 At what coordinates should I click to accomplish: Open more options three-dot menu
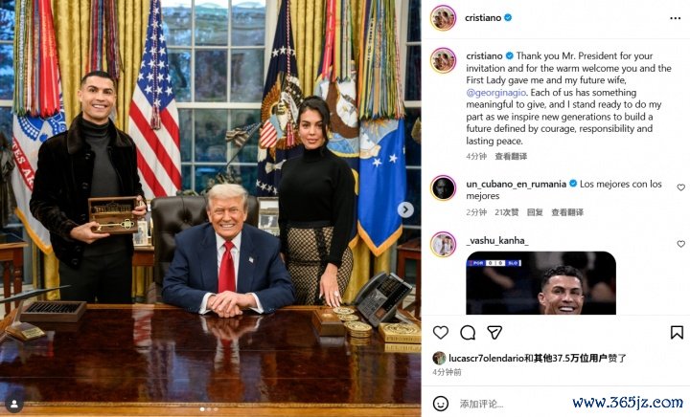pyautogui.click(x=675, y=18)
